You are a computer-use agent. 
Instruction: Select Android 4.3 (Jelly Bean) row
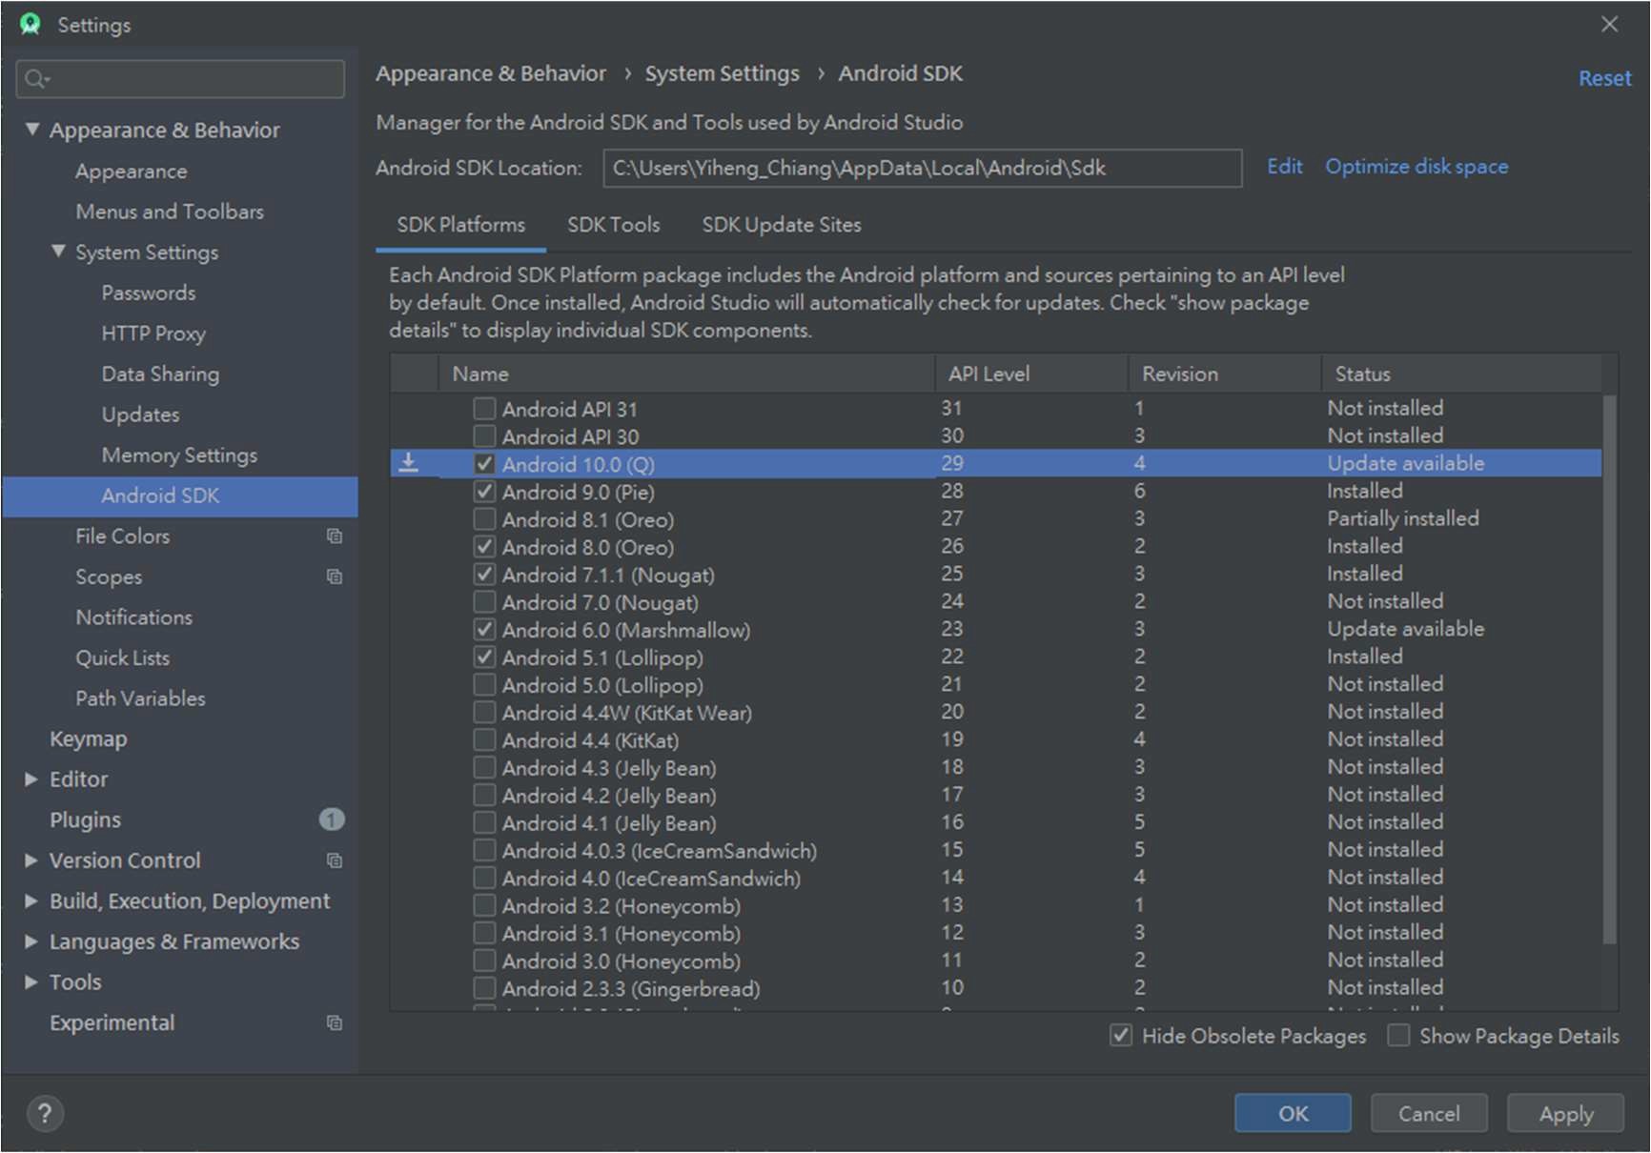click(x=996, y=768)
